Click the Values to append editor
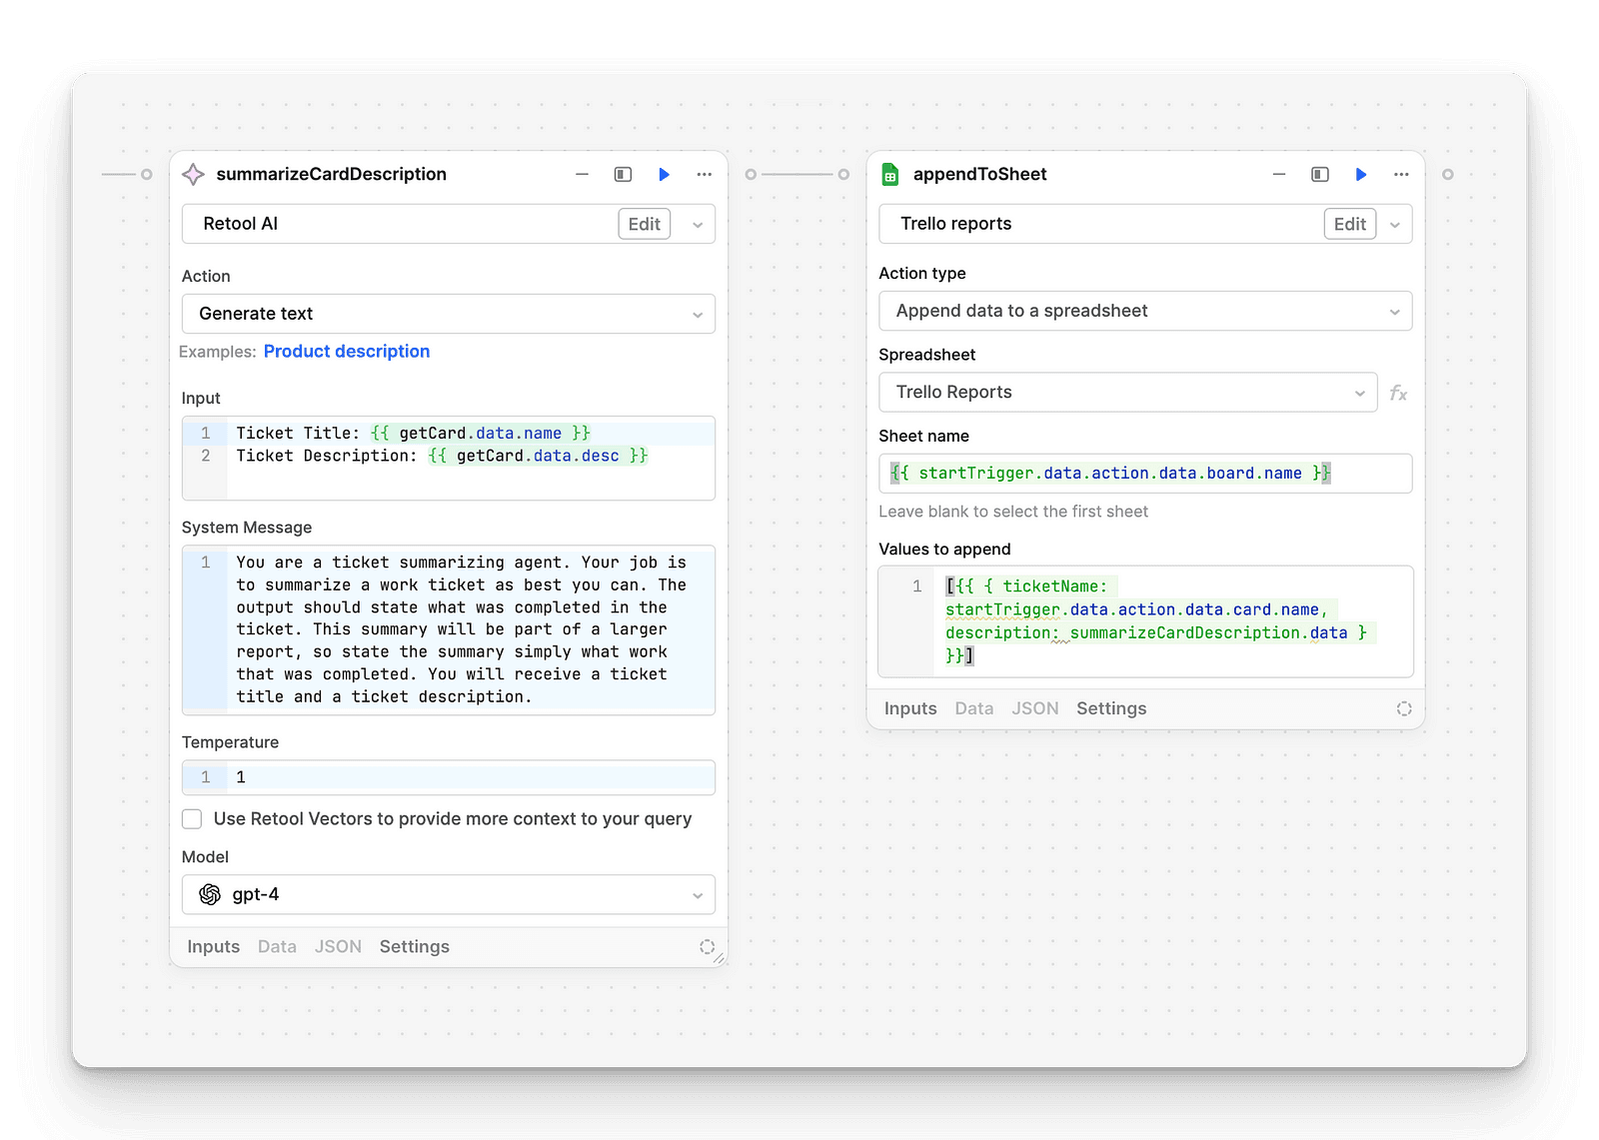This screenshot has width=1599, height=1140. pyautogui.click(x=1145, y=621)
